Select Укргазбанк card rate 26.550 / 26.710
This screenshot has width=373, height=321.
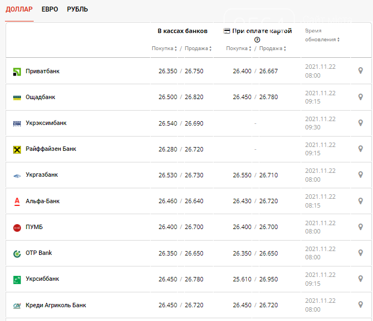pos(255,175)
